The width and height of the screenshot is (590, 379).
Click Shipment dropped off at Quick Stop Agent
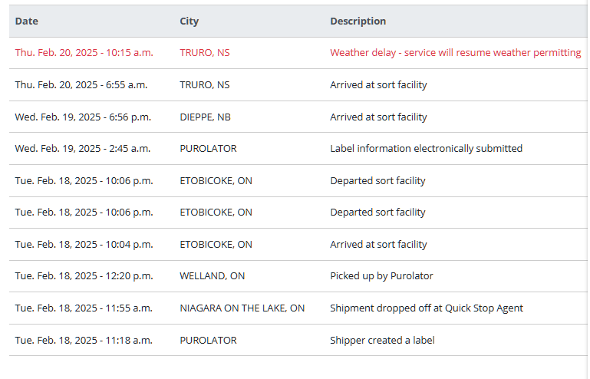[426, 308]
